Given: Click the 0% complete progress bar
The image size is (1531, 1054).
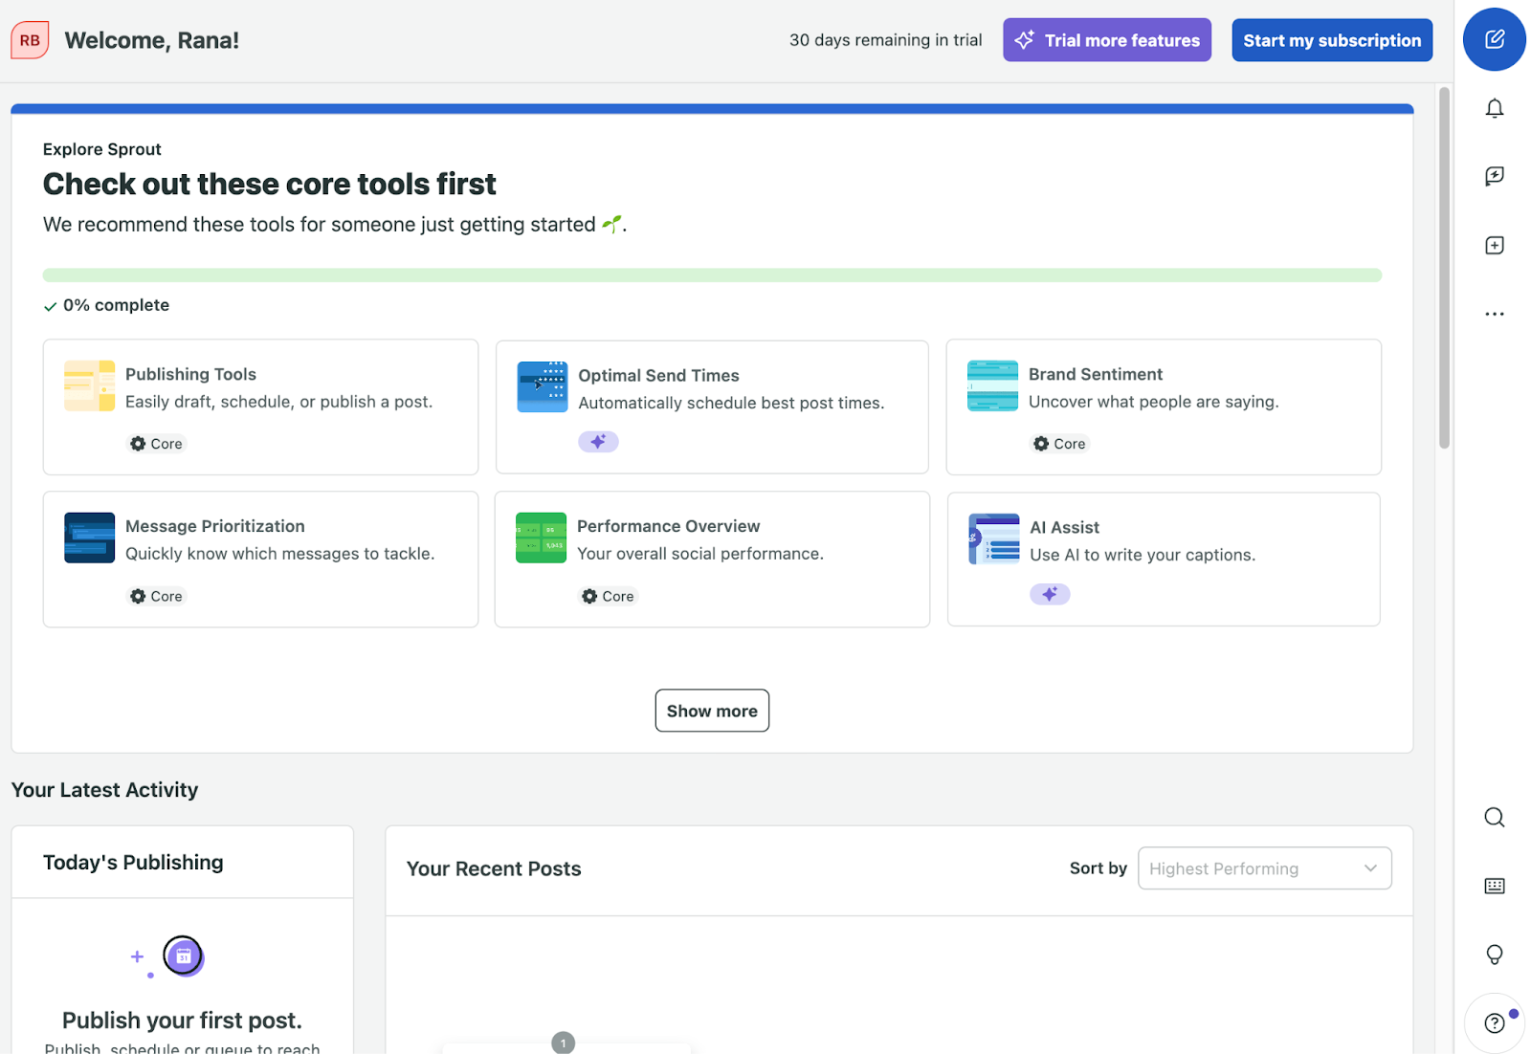Looking at the screenshot, I should pyautogui.click(x=712, y=274).
